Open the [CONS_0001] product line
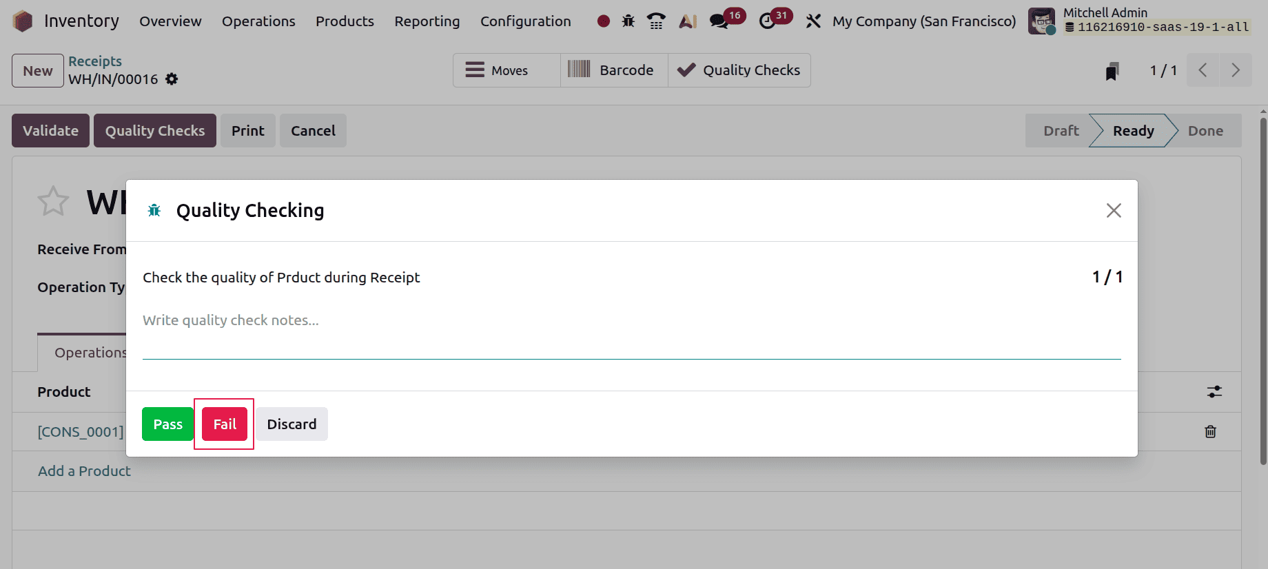 [81, 432]
